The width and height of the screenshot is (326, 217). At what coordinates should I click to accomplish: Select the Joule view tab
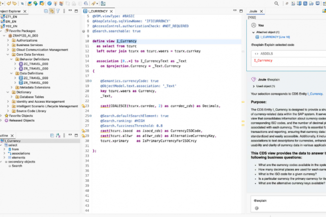coord(253,11)
